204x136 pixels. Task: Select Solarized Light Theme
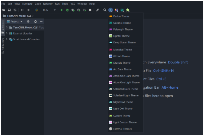click(126, 95)
